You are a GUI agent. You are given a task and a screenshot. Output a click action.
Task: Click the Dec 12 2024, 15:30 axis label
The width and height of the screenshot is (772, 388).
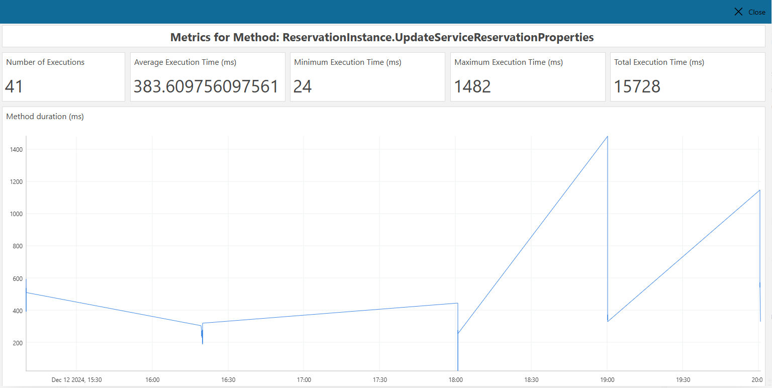76,380
